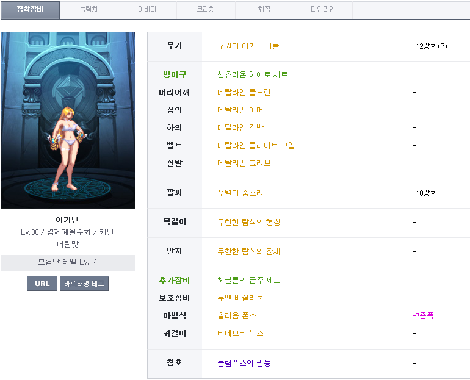Switch to the 능력치 tab
470x380 pixels.
pos(89,10)
